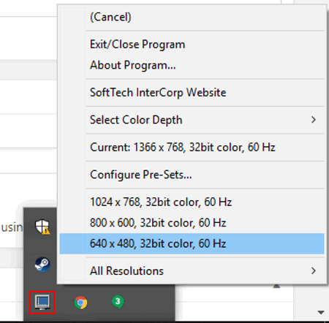Click the green badge icon showing 3
This screenshot has width=329, height=323.
(118, 302)
